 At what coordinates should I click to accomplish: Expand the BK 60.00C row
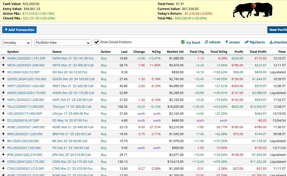[3, 141]
